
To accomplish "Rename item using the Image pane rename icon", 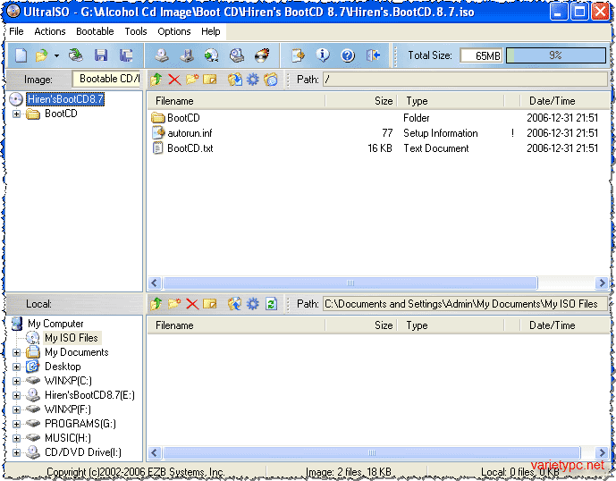I will click(210, 80).
